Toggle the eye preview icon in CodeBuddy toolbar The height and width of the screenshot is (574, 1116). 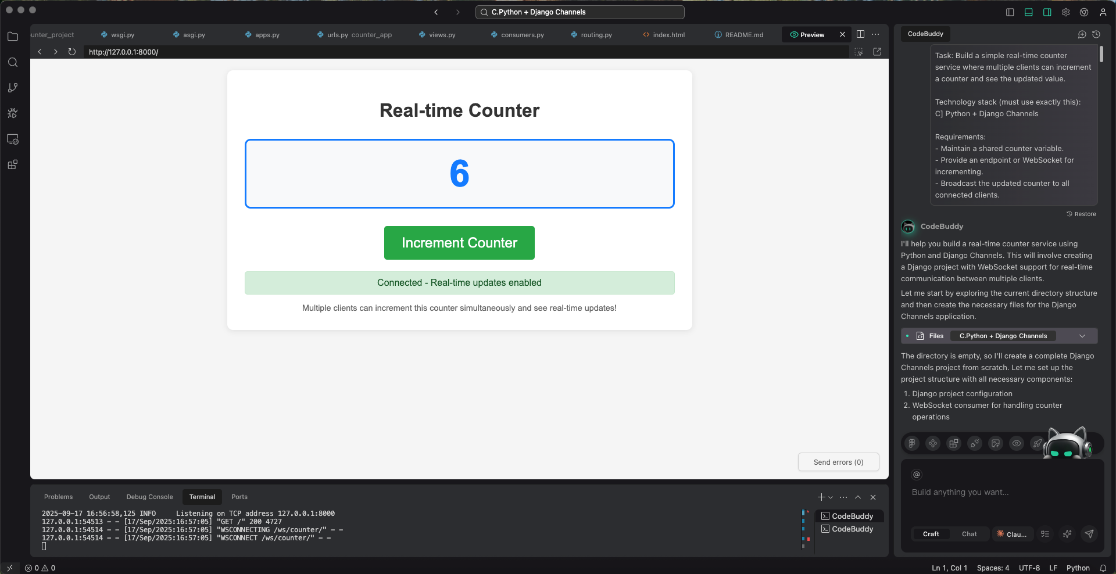coord(1017,443)
